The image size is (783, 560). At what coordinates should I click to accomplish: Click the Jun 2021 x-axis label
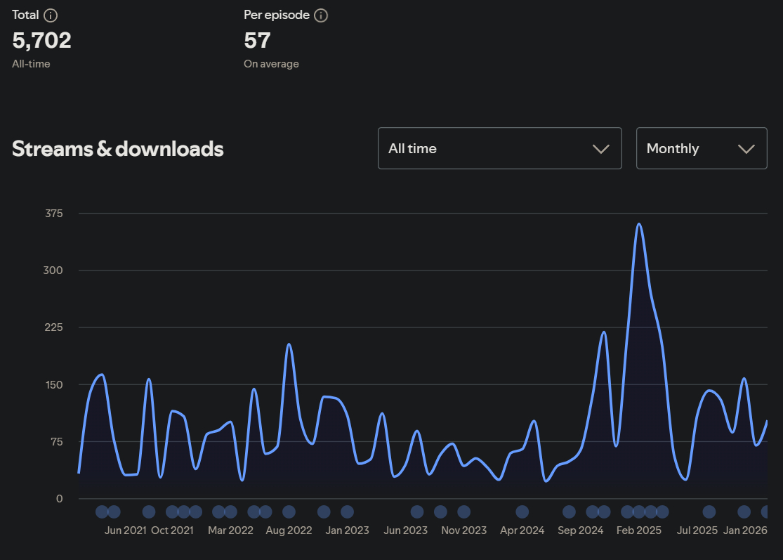(x=125, y=530)
